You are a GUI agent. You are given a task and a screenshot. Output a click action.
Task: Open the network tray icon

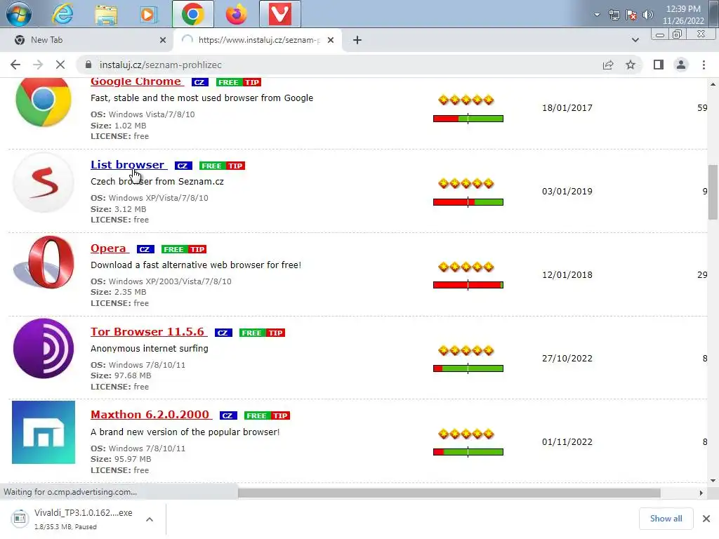[x=614, y=15]
